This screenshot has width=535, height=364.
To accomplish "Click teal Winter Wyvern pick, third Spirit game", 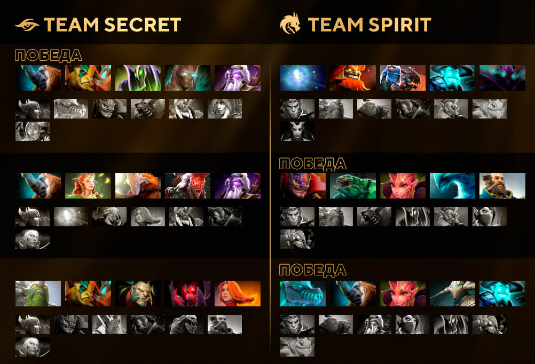I will (303, 294).
